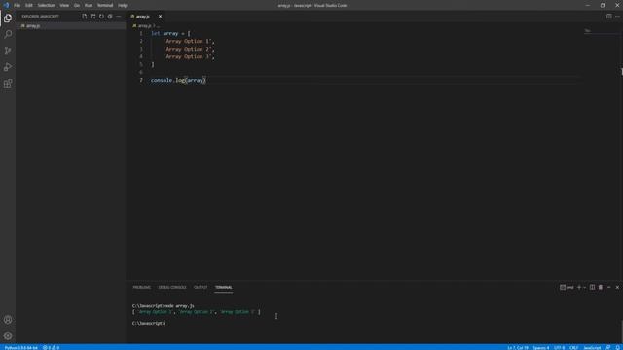Expand the breadcrumb ellipsis symbol
This screenshot has height=350, width=623.
(x=158, y=26)
